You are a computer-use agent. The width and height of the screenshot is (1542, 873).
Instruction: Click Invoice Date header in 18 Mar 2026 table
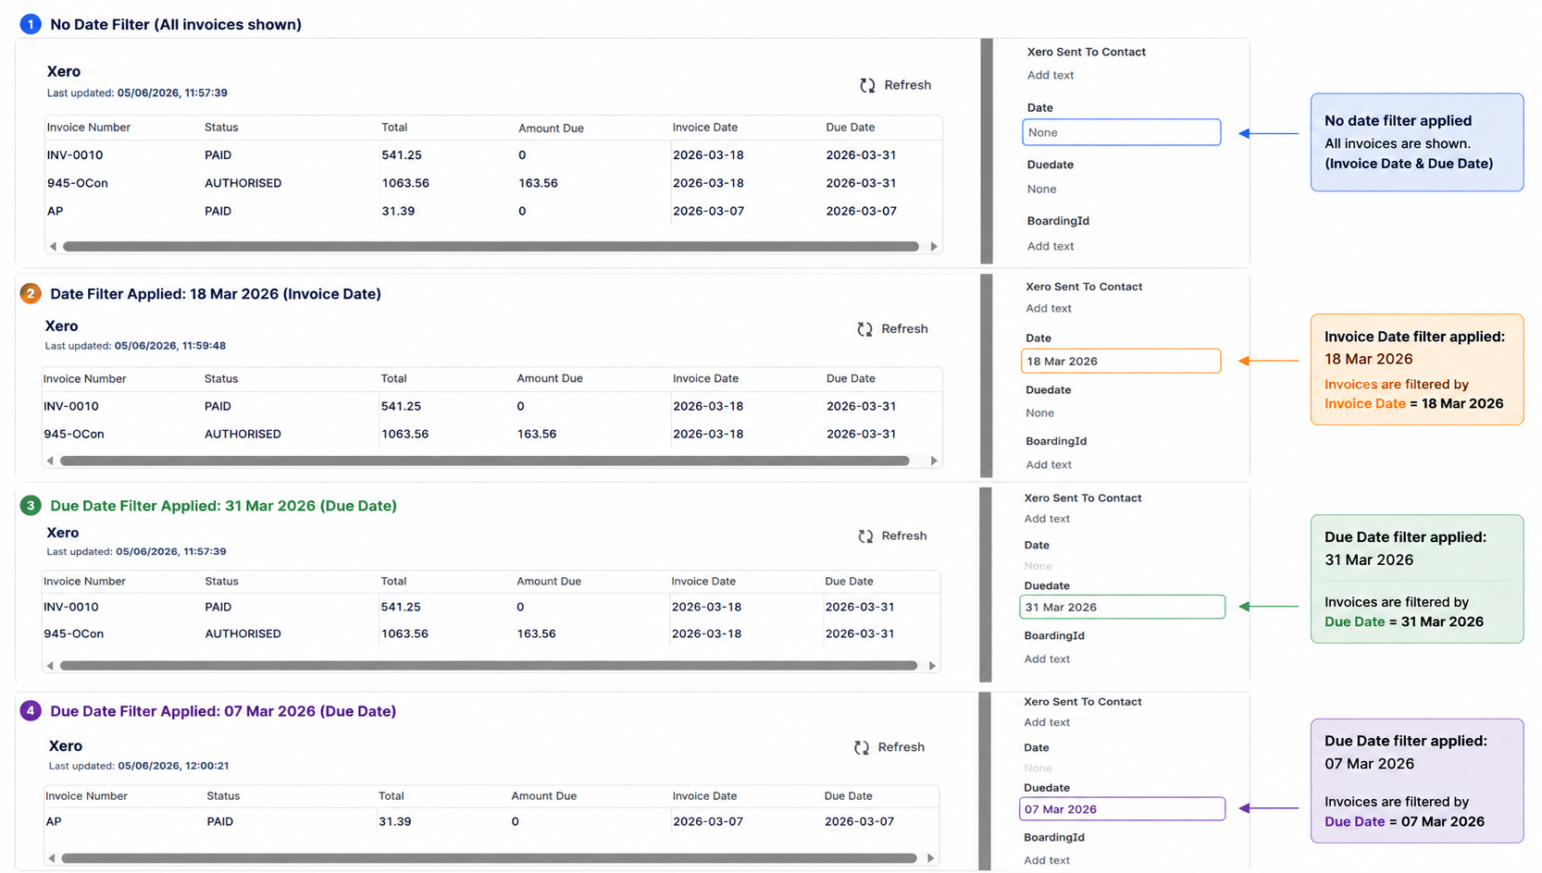(x=705, y=378)
